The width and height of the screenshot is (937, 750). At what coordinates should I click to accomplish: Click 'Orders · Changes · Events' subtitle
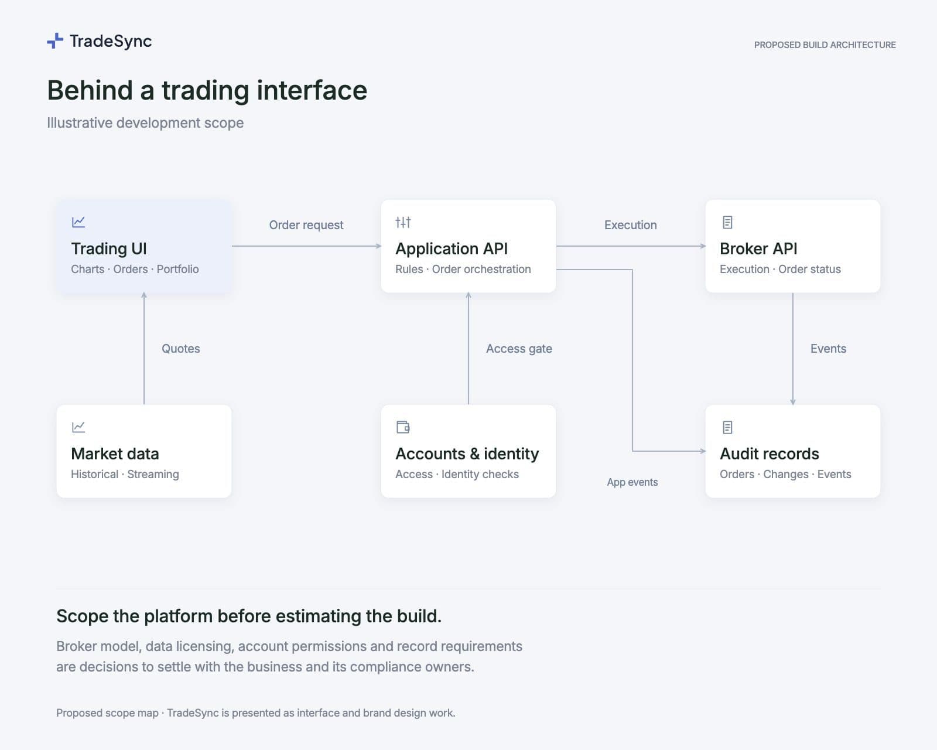785,474
